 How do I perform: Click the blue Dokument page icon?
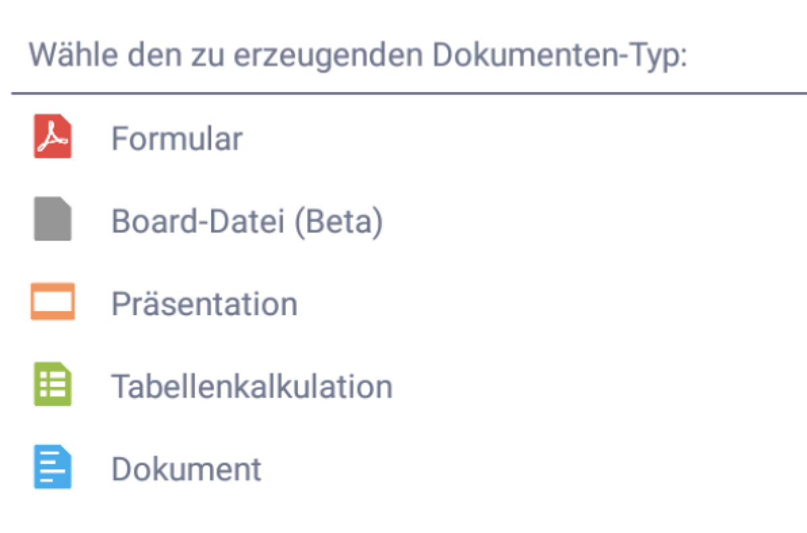52,468
